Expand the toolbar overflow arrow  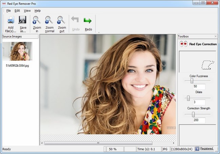[x=98, y=32]
